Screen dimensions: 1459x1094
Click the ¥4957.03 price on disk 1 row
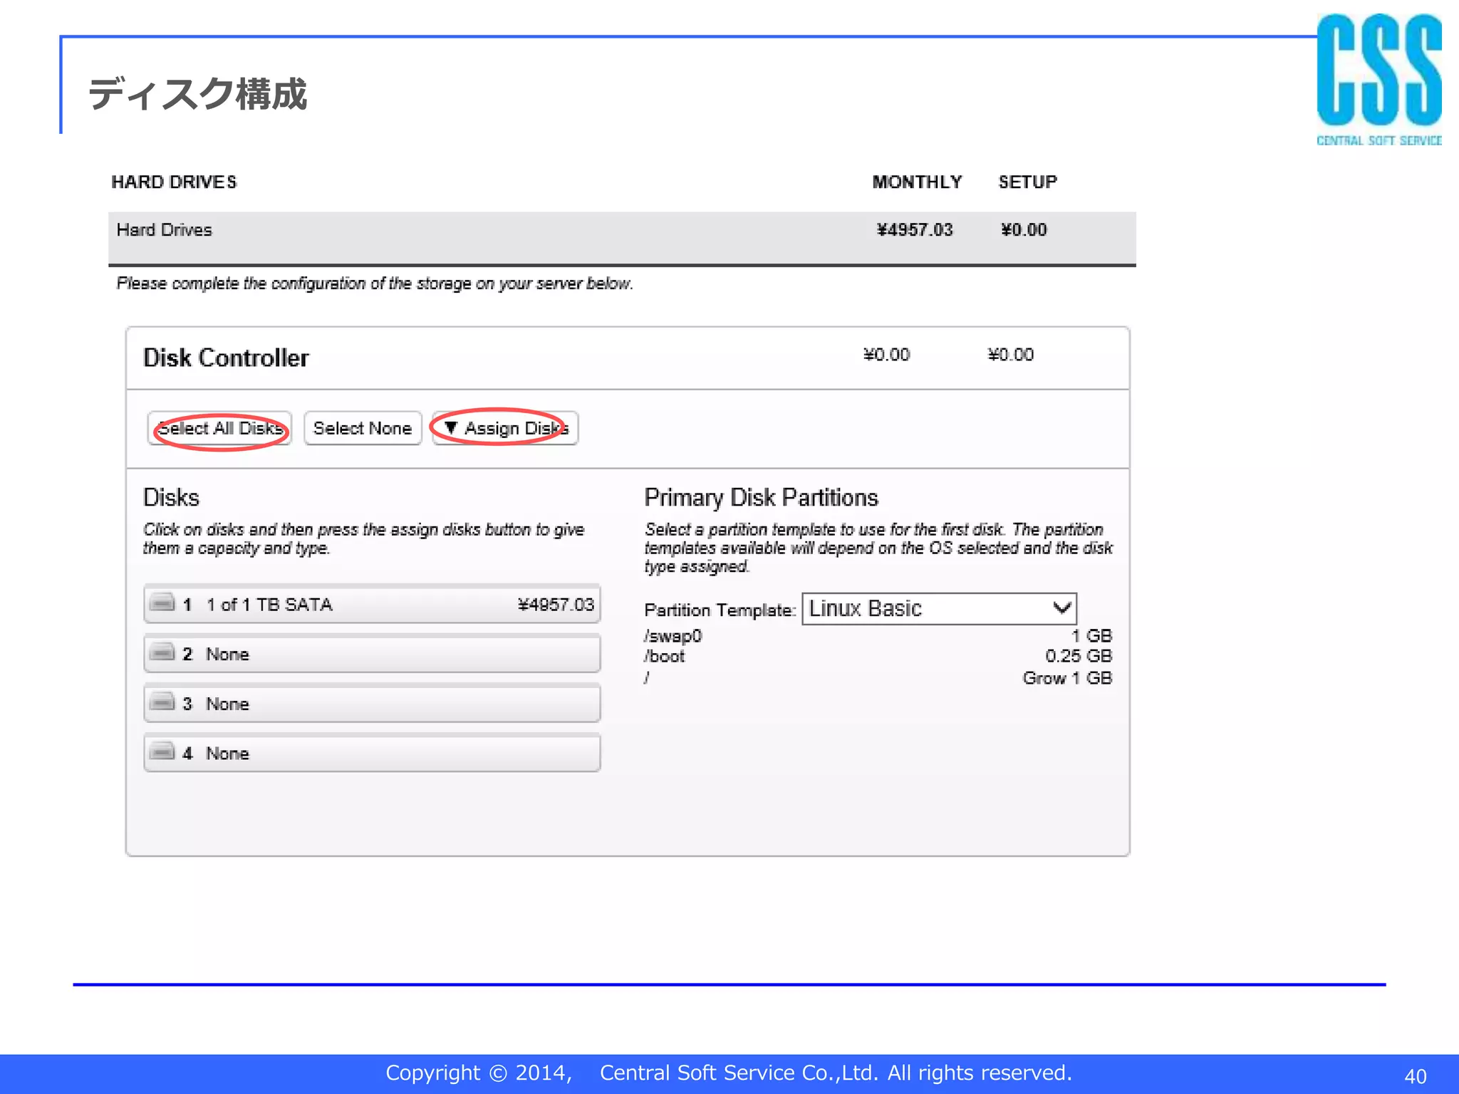[556, 605]
